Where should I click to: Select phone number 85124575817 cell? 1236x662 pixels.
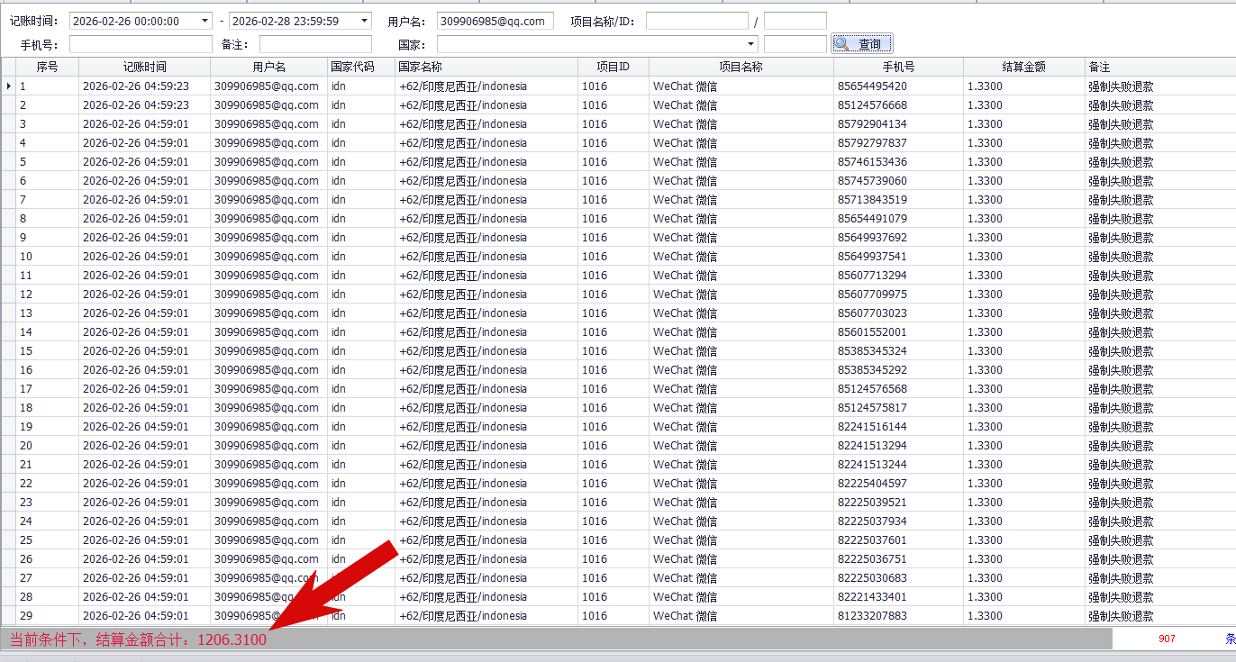[x=898, y=408]
